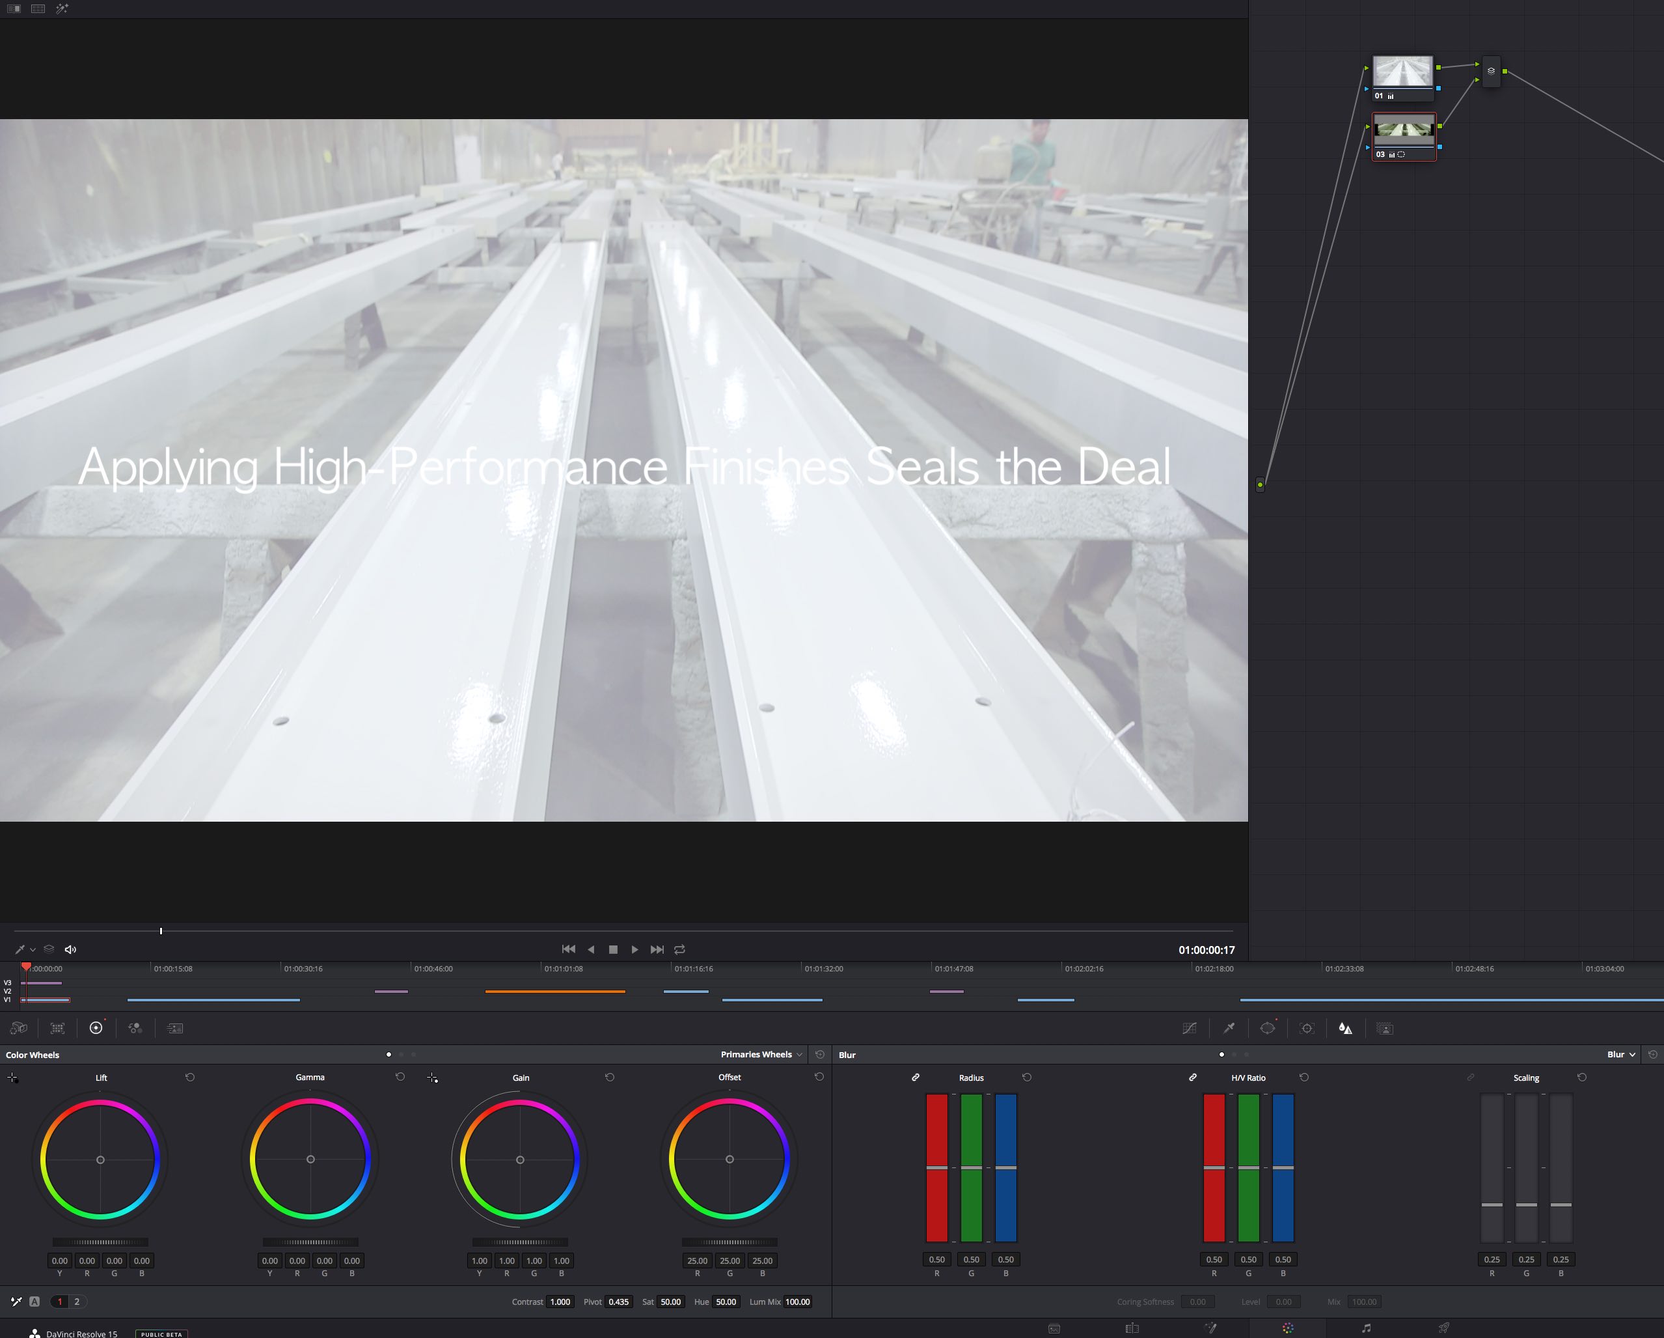The width and height of the screenshot is (1664, 1338).
Task: Open the Curves palette
Action: (1190, 1028)
